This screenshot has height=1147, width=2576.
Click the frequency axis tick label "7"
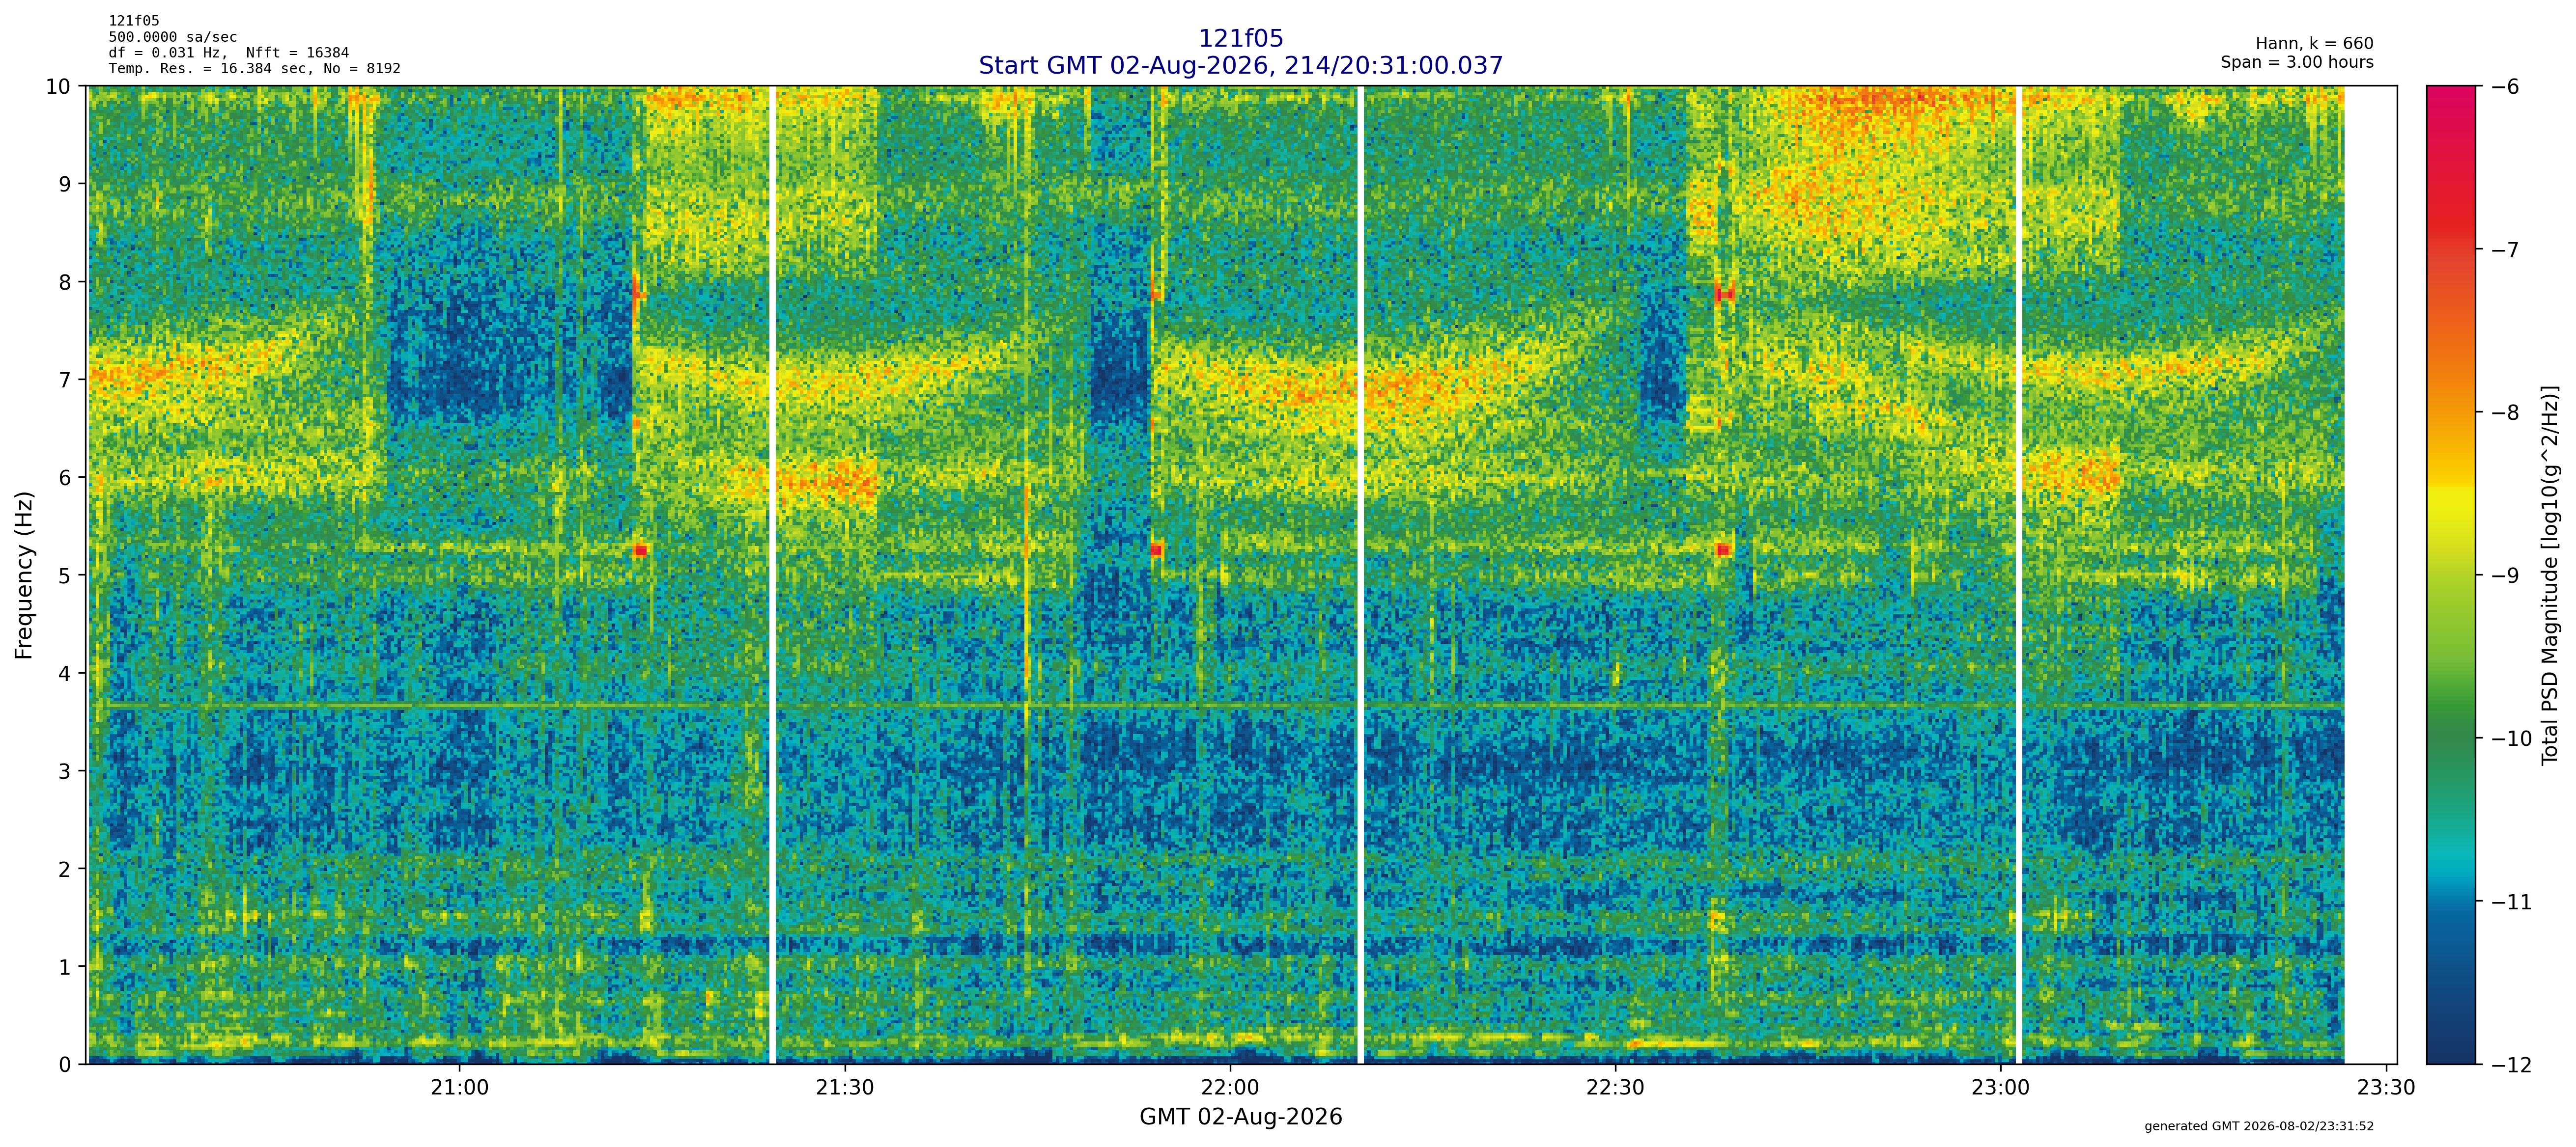[65, 381]
